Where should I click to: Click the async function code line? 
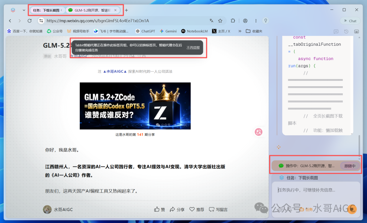tap(315, 59)
